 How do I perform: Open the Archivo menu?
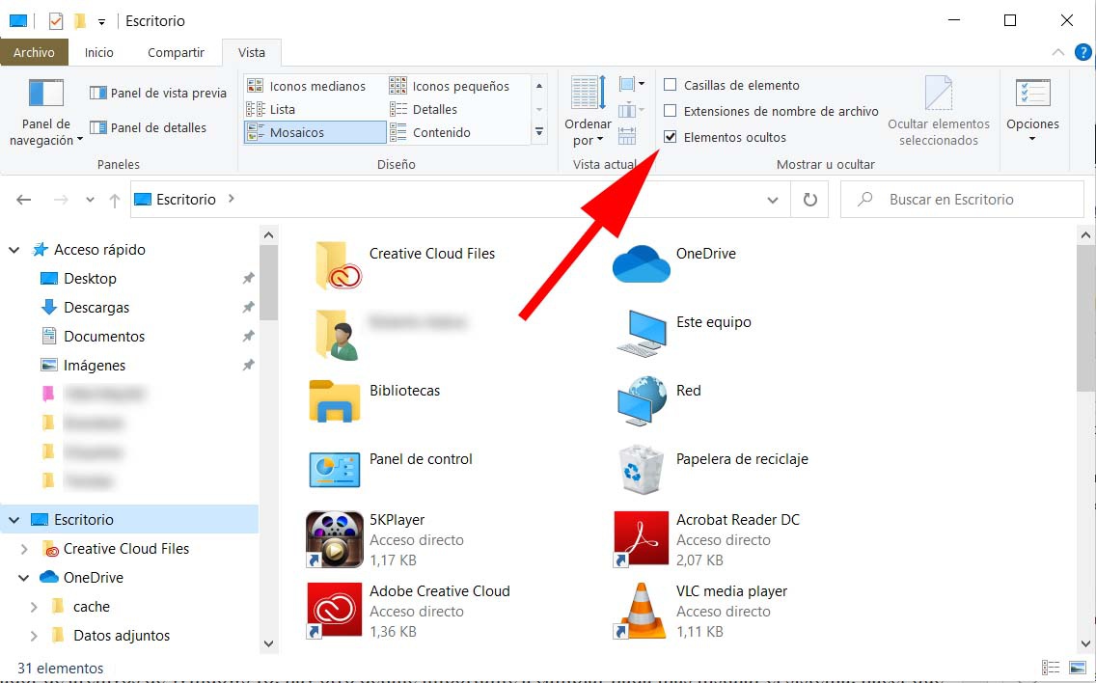coord(35,52)
